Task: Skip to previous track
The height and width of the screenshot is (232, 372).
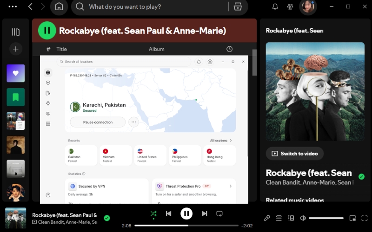Action: click(168, 214)
